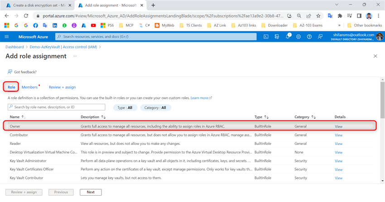Image resolution: width=385 pixels, height=202 pixels.
Task: Open Demo-AzKeyVault Access control breadcrumb
Action: (63, 47)
